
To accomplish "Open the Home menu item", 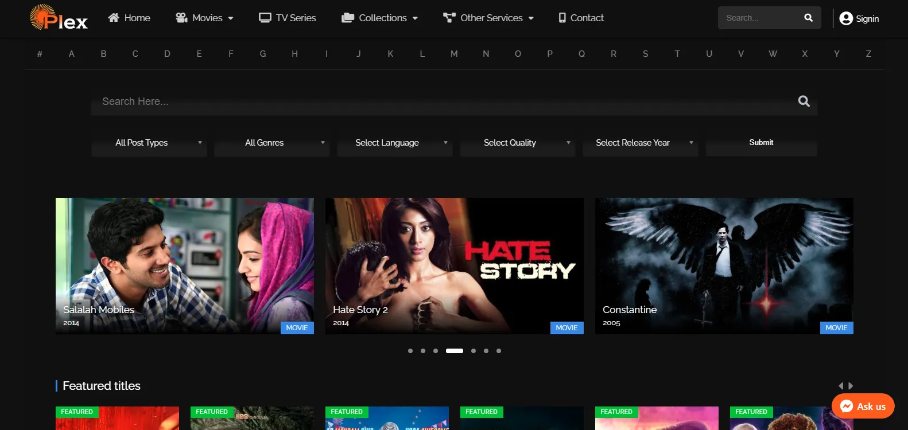I will click(x=129, y=18).
